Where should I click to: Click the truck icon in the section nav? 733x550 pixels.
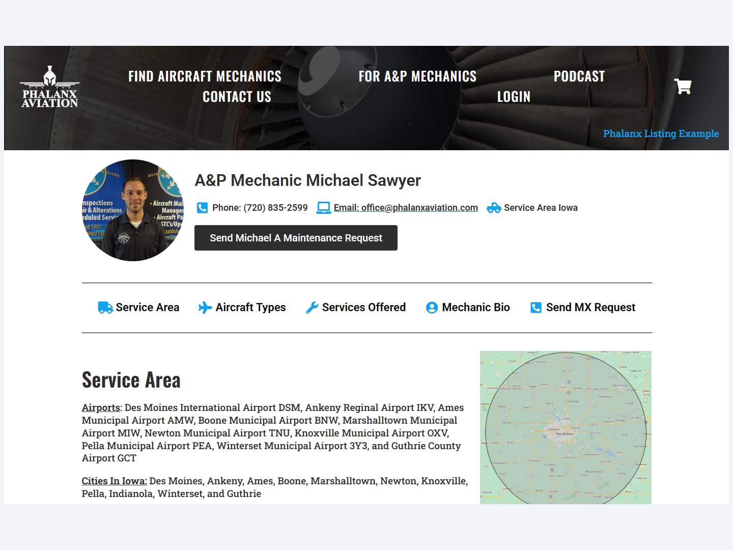pos(105,308)
